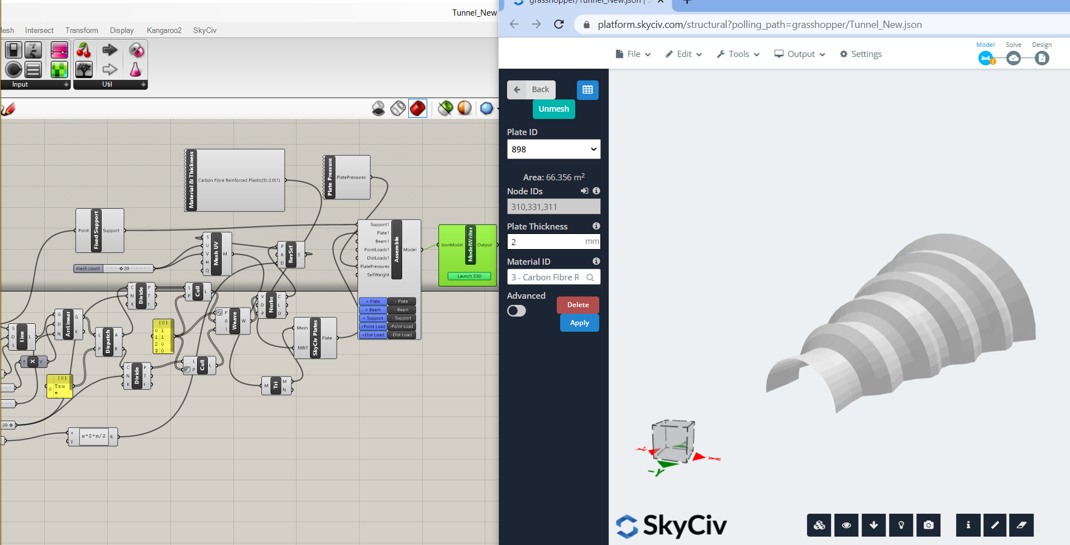Click the mesh count slider
This screenshot has height=545, width=1070.
pyautogui.click(x=127, y=269)
